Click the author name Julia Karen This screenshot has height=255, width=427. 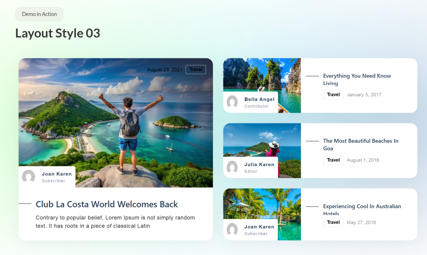point(259,164)
